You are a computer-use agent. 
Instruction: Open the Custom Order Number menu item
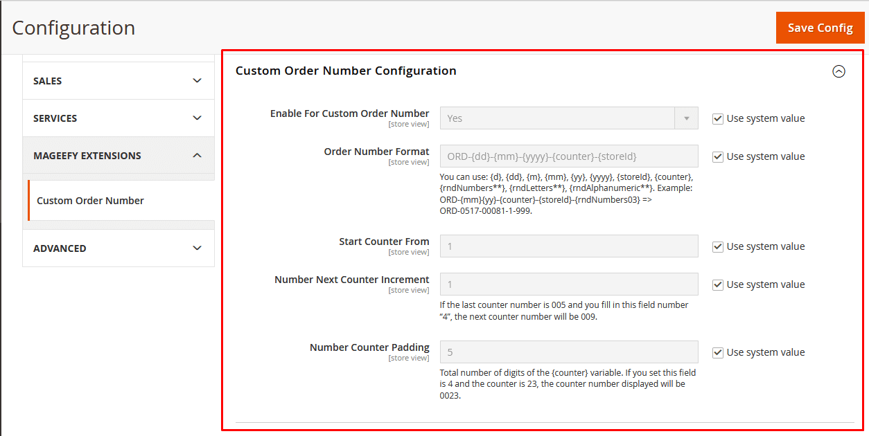click(91, 201)
